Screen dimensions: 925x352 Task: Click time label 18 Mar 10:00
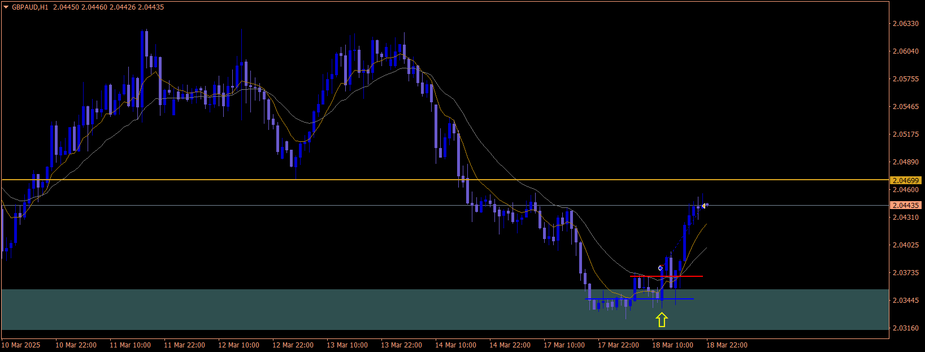pos(673,345)
